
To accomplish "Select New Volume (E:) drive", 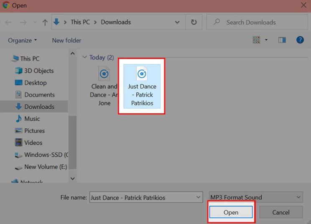I will [41, 167].
